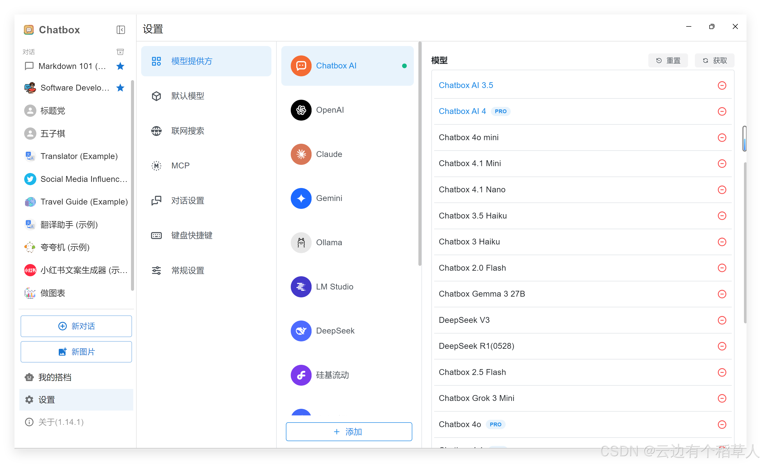
Task: Select the Ollama provider
Action: [x=347, y=242]
